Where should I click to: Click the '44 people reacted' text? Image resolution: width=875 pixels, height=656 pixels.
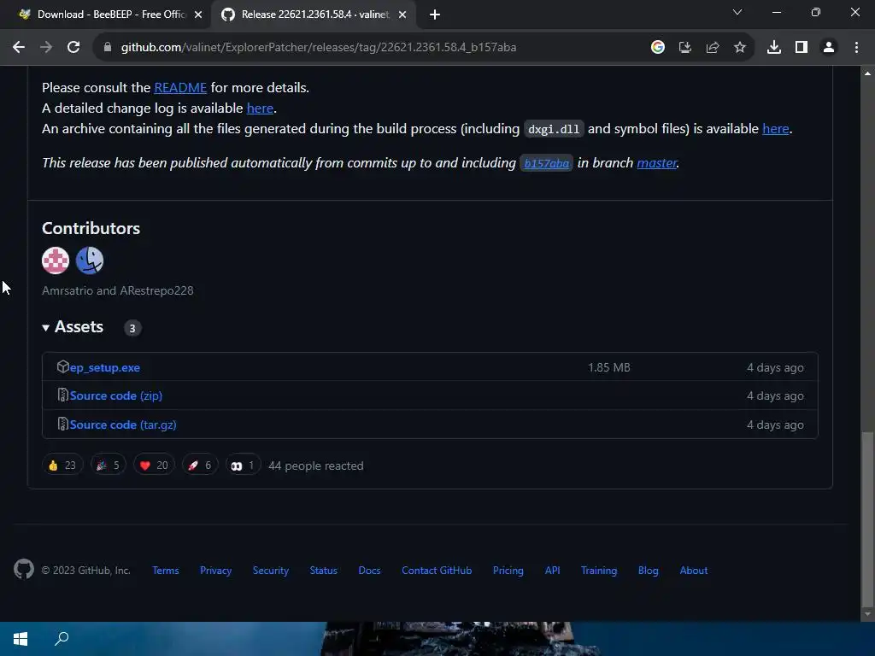pos(316,466)
